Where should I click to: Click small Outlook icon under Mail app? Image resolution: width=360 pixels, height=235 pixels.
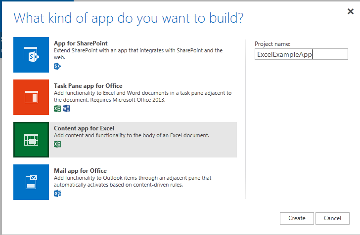click(x=57, y=194)
